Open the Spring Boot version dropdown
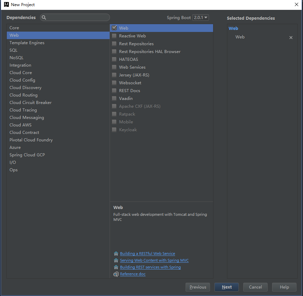Image resolution: width=303 pixels, height=296 pixels. pyautogui.click(x=201, y=17)
